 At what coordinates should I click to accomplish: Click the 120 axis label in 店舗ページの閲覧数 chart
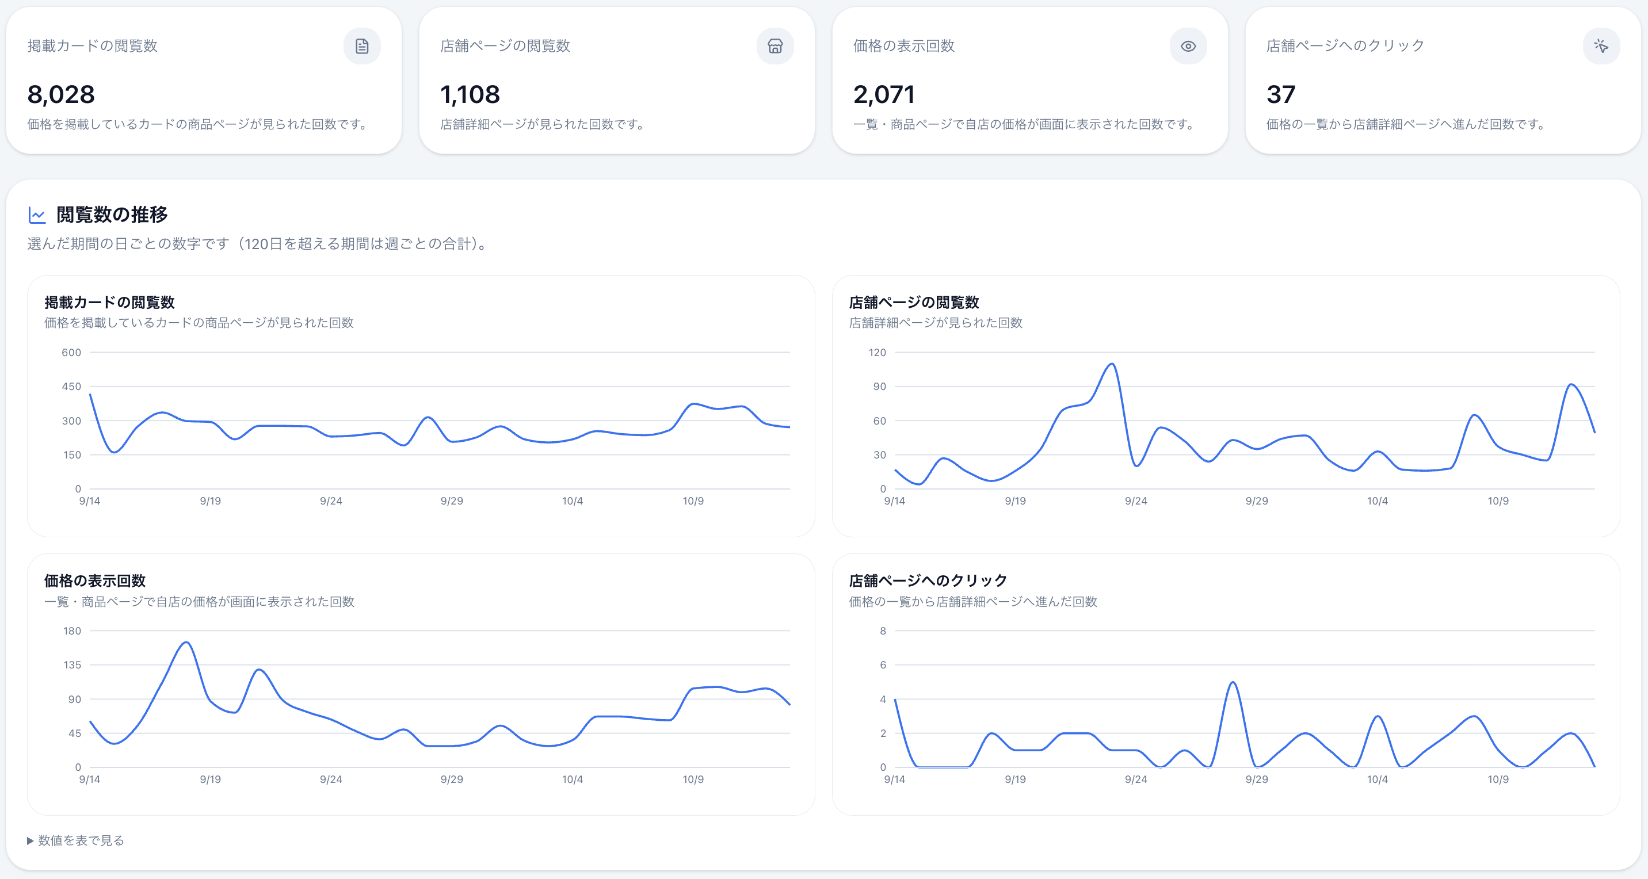point(877,353)
